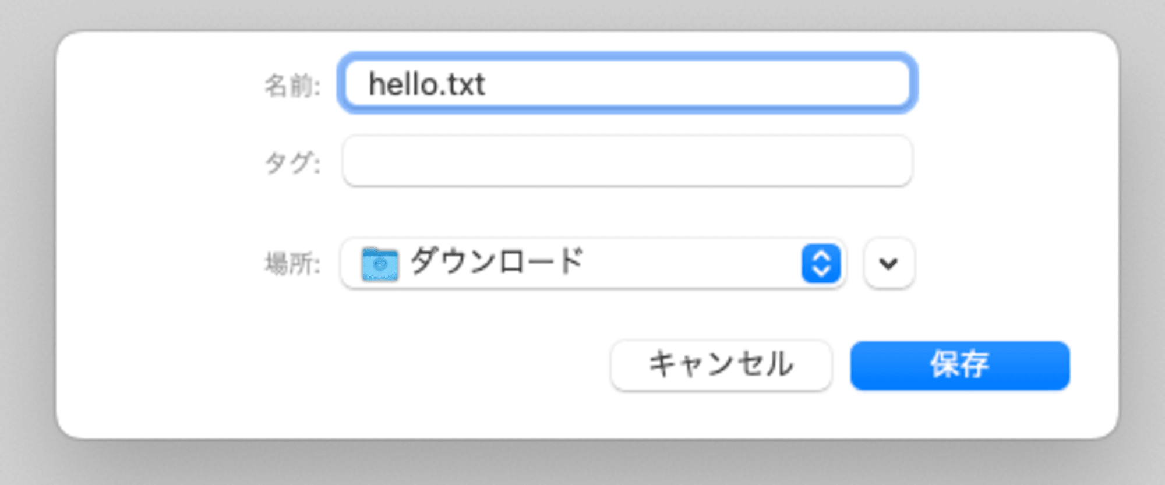Expand the save dialog with the chevron button
This screenshot has width=1165, height=485.
point(889,264)
